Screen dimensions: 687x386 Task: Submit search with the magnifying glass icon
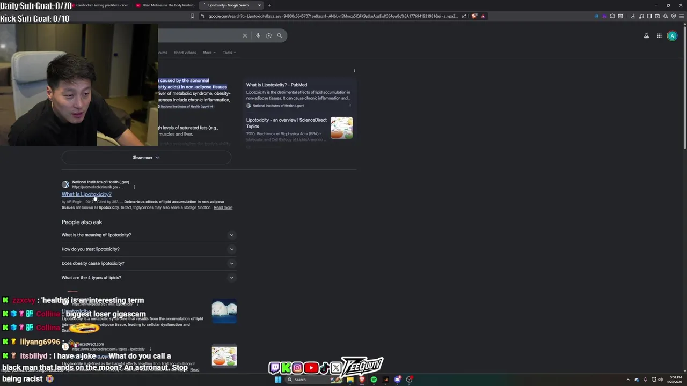click(279, 35)
